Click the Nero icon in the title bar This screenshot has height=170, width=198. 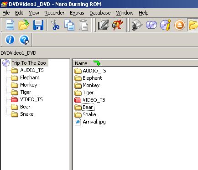point(4,4)
